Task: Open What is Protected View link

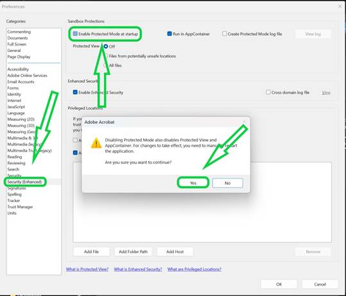Action: coord(87,269)
